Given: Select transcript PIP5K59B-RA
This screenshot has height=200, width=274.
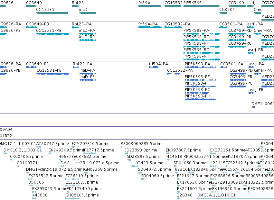Looking at the screenshot, I should click(x=202, y=34).
